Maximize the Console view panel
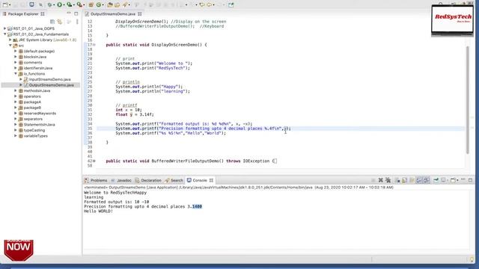 [471, 180]
